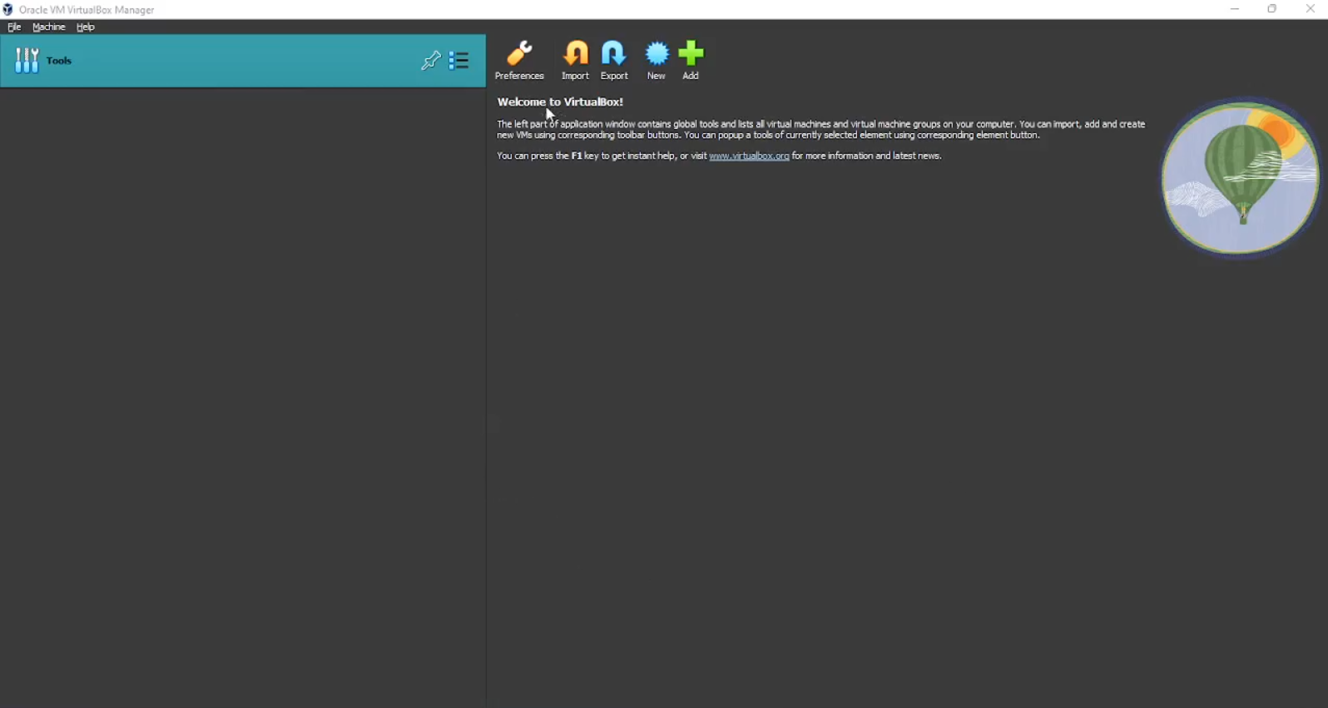Create a new VM with New icon
The width and height of the screenshot is (1328, 708).
coord(657,55)
